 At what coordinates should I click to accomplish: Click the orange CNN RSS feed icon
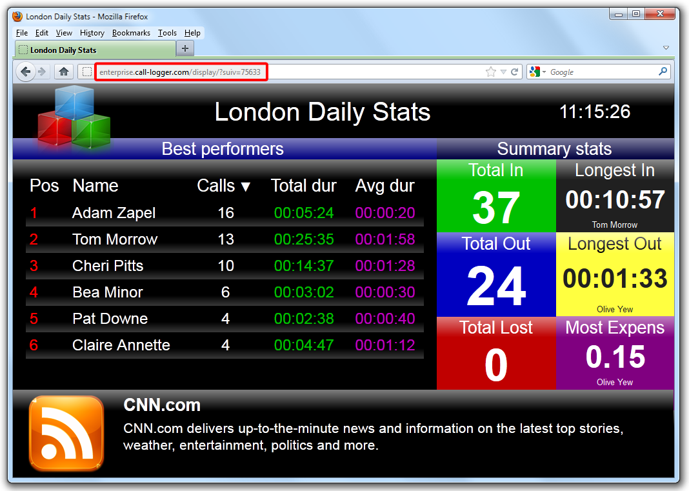point(66,433)
